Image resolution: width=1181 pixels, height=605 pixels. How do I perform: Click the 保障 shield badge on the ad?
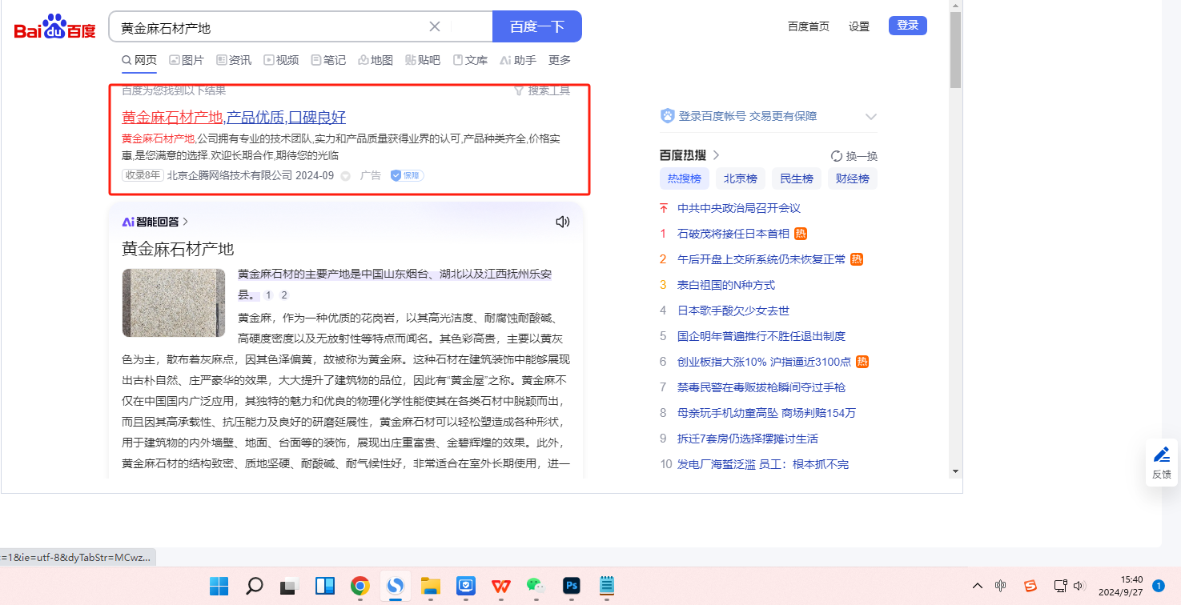(x=407, y=175)
